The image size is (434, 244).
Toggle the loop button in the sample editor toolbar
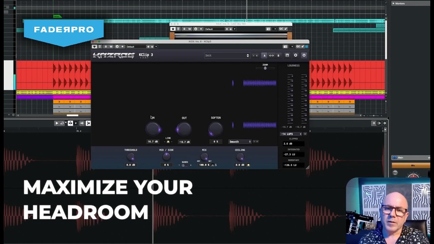pyautogui.click(x=62, y=123)
